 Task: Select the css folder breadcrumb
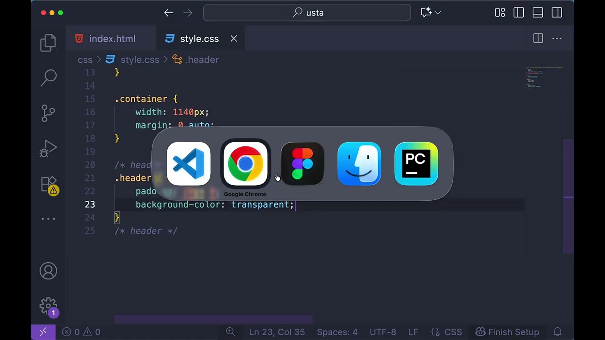[85, 59]
